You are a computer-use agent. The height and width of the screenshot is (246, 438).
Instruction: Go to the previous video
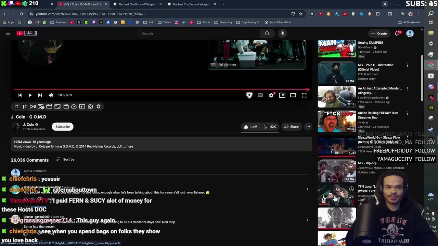[x=20, y=95]
